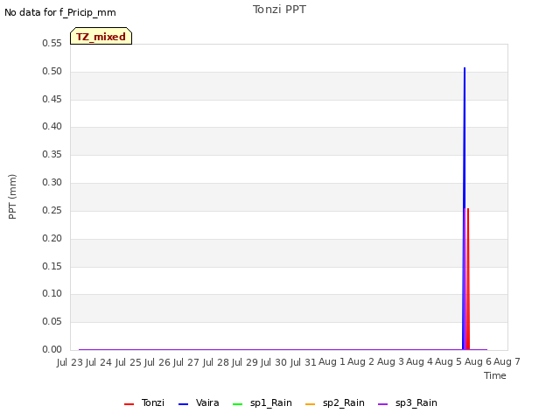Click the 0.25 y-axis tick label
Screen dimensions: 560x420
[52, 210]
